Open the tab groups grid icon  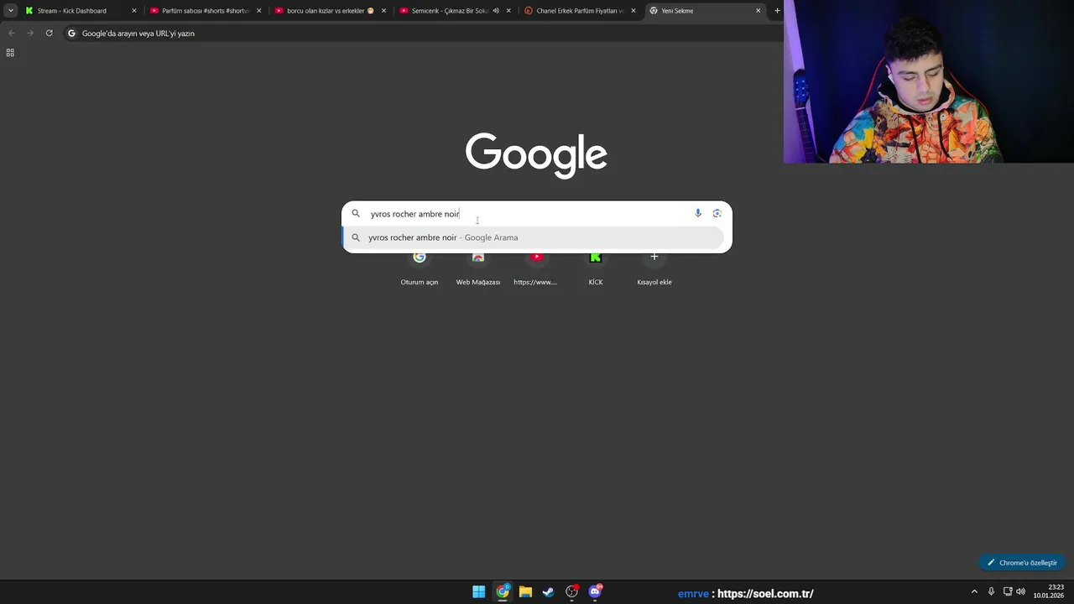(x=10, y=52)
